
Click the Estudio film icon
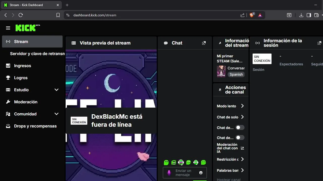pos(8,90)
